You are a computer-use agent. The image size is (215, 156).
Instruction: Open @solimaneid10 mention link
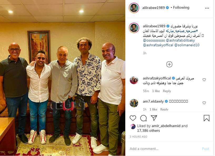coord(187,45)
